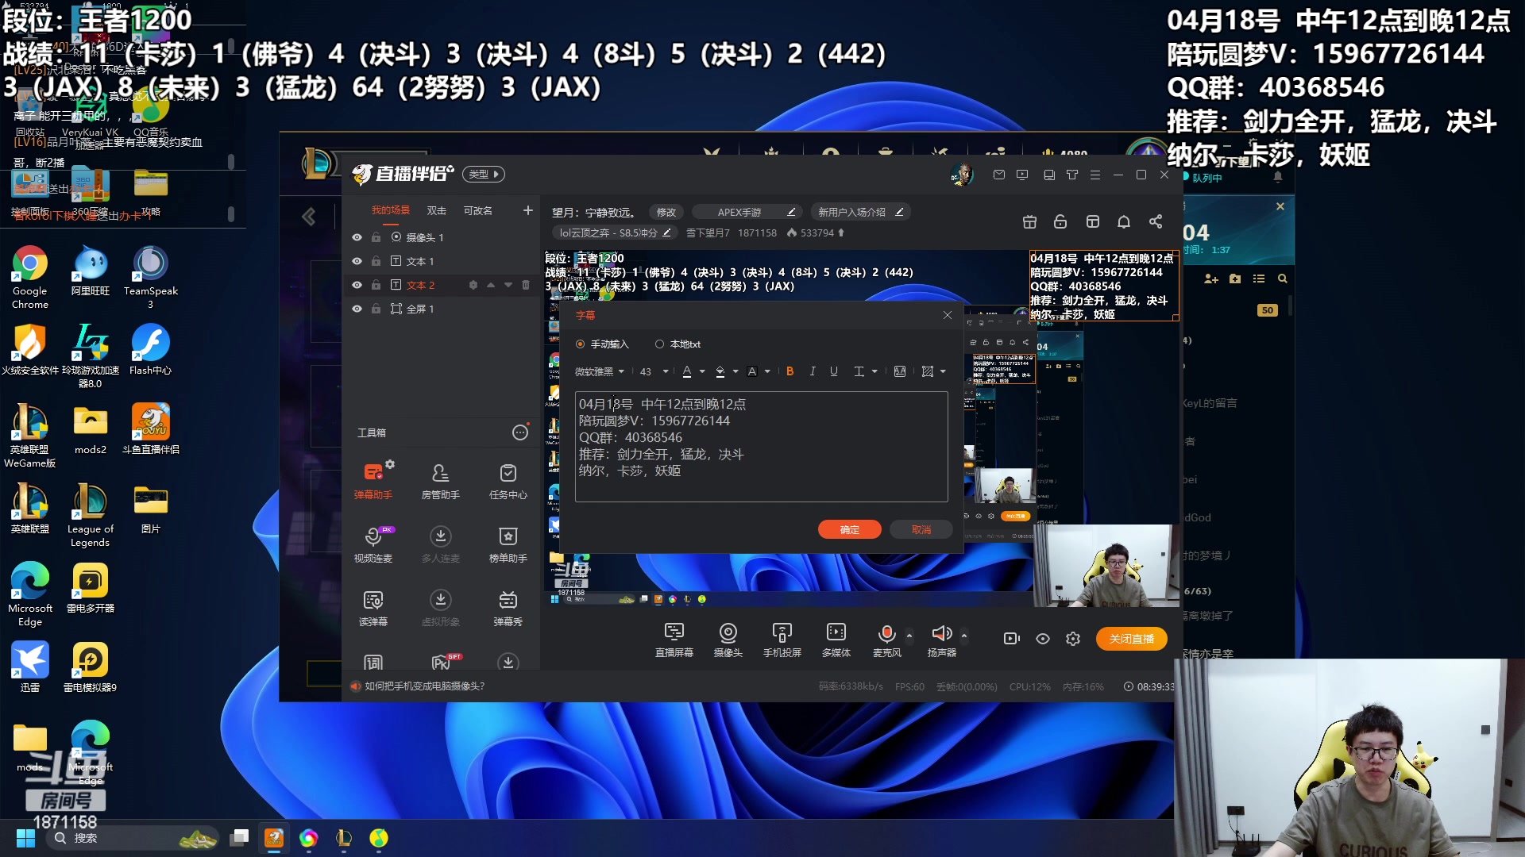The height and width of the screenshot is (857, 1525).
Task: Toggle visibility of 摄像头 1 source
Action: [x=357, y=237]
